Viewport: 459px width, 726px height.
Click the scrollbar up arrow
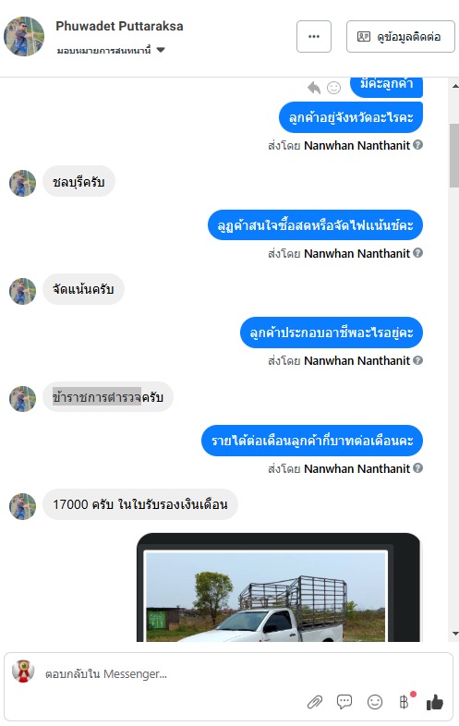[454, 86]
